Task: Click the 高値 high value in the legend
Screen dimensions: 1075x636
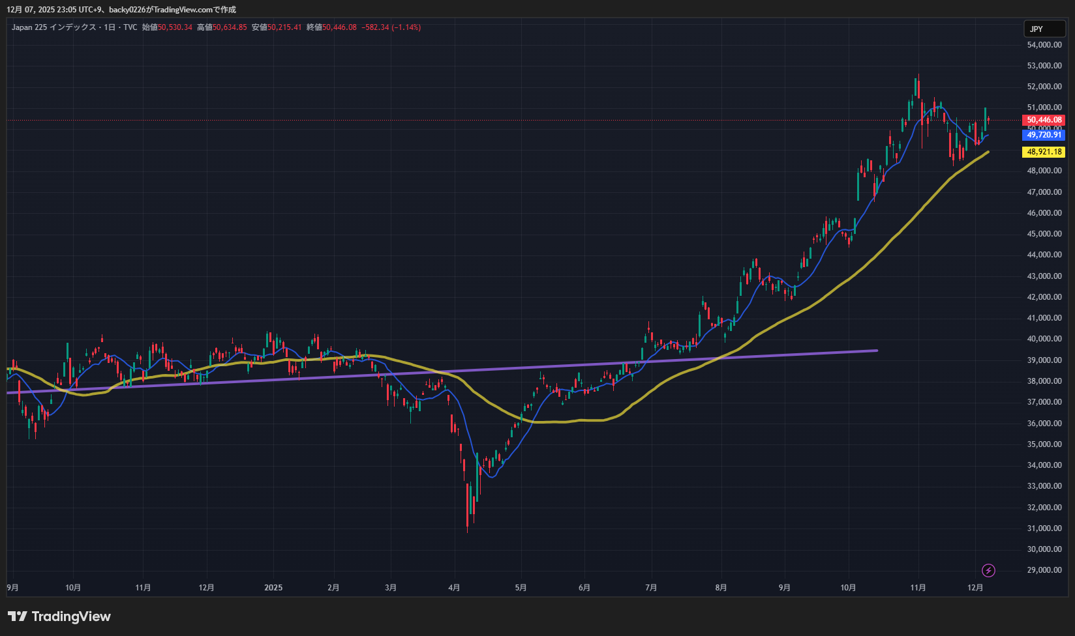Action: pyautogui.click(x=230, y=27)
